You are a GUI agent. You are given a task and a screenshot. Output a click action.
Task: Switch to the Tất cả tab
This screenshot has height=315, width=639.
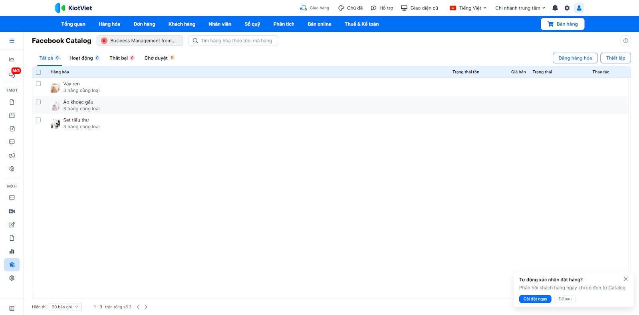(49, 58)
